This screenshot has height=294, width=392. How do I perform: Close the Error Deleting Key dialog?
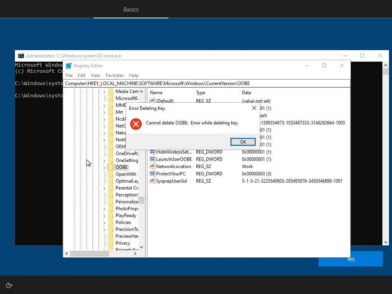pos(254,108)
